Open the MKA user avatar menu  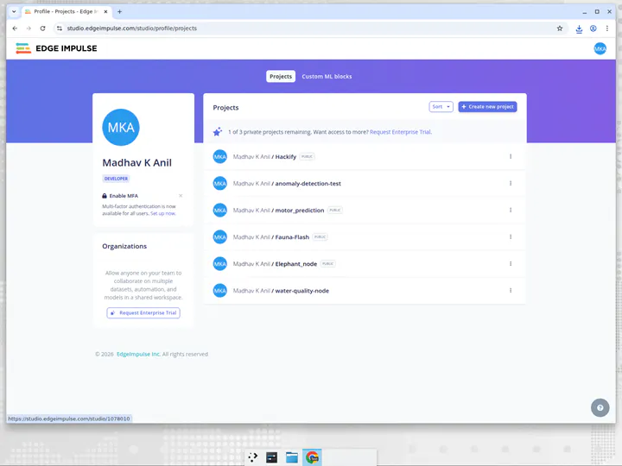pyautogui.click(x=600, y=48)
